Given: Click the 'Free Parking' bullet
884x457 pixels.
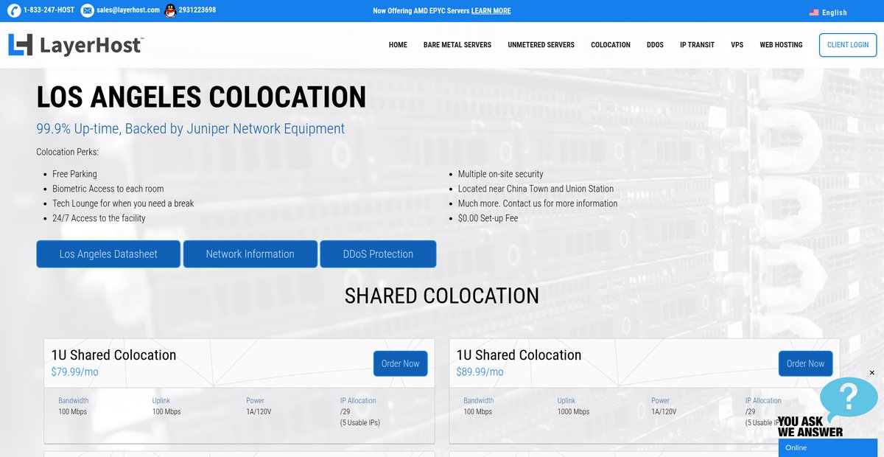Looking at the screenshot, I should (74, 174).
